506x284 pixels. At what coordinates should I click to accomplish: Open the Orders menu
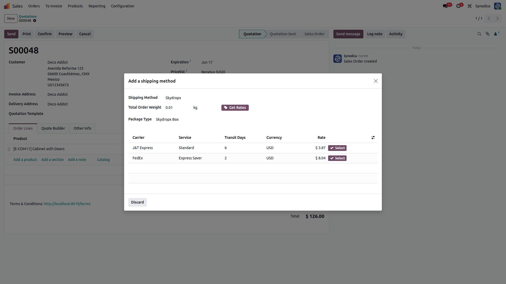tap(34, 6)
